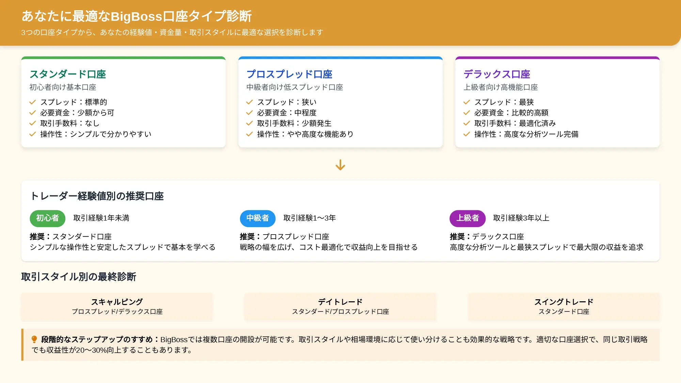Viewport: 681px width, 383px height.
Task: Click the lightbulb icon in the tip box
Action: point(34,339)
